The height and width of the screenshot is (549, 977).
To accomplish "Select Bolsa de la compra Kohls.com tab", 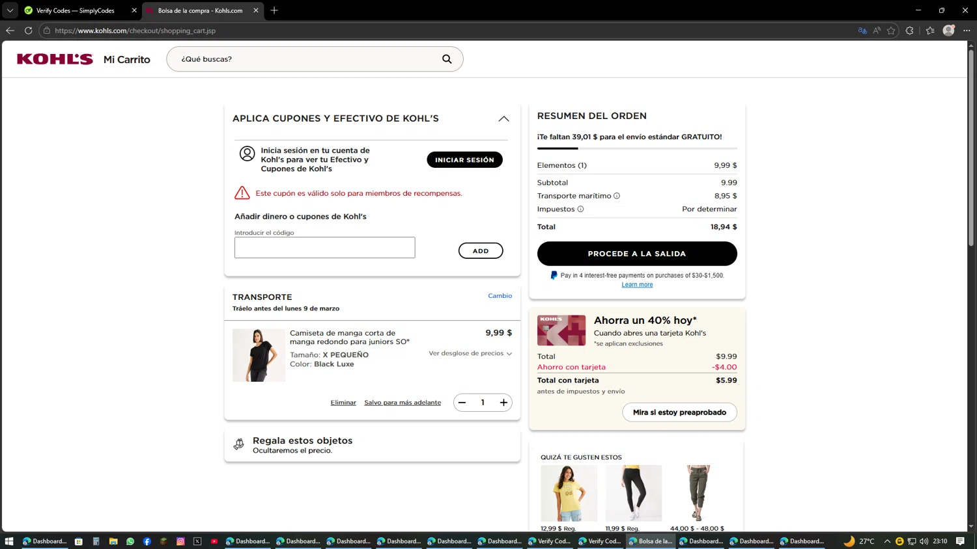I will point(203,10).
